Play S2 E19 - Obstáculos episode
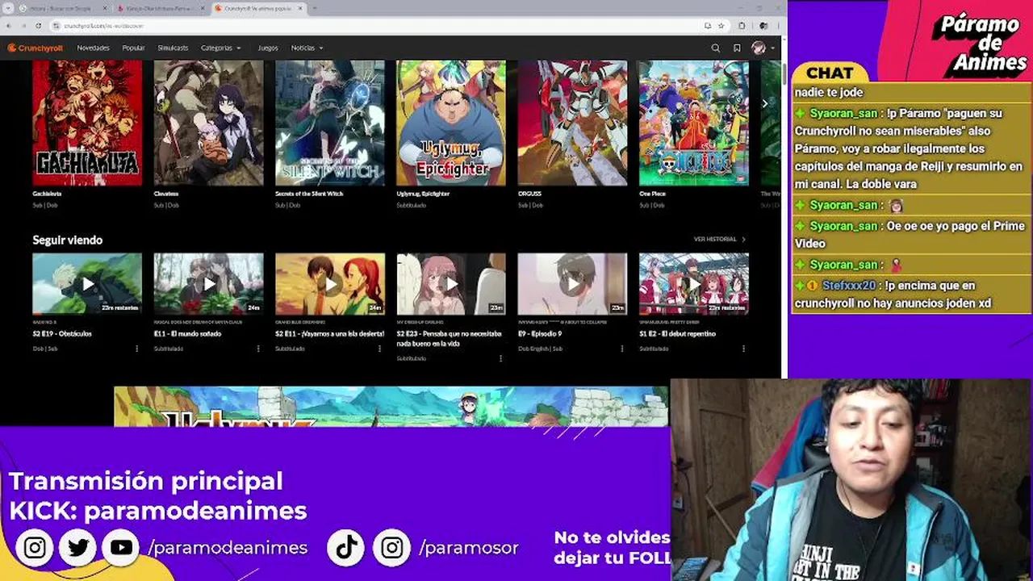The height and width of the screenshot is (581, 1033). [x=87, y=283]
